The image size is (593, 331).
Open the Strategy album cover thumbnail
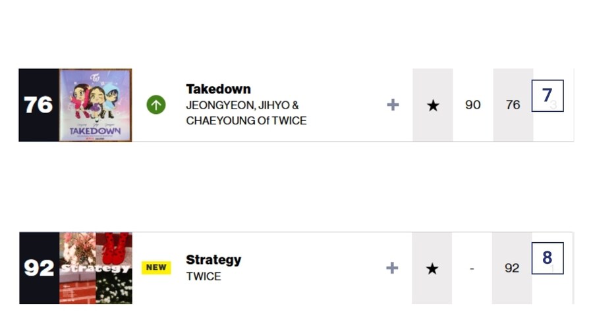click(x=96, y=268)
